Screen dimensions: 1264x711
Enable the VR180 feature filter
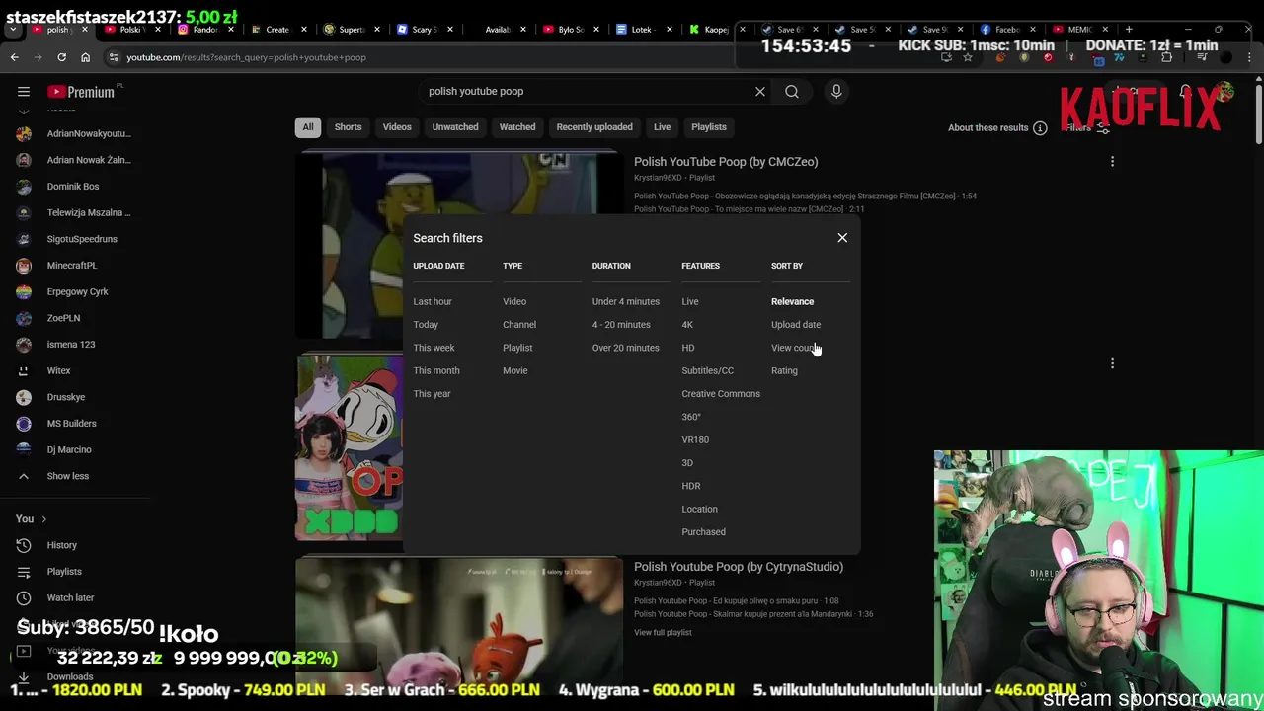pyautogui.click(x=695, y=439)
